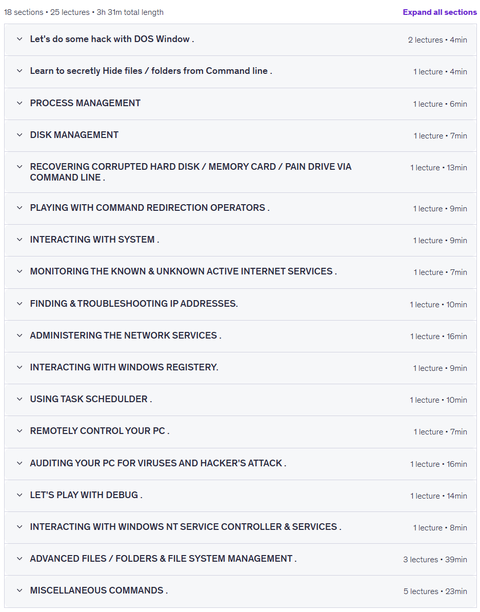This screenshot has width=480, height=612.
Task: Click the MISCELLANEOUS COMMANDS section chevron
Action: coord(19,590)
